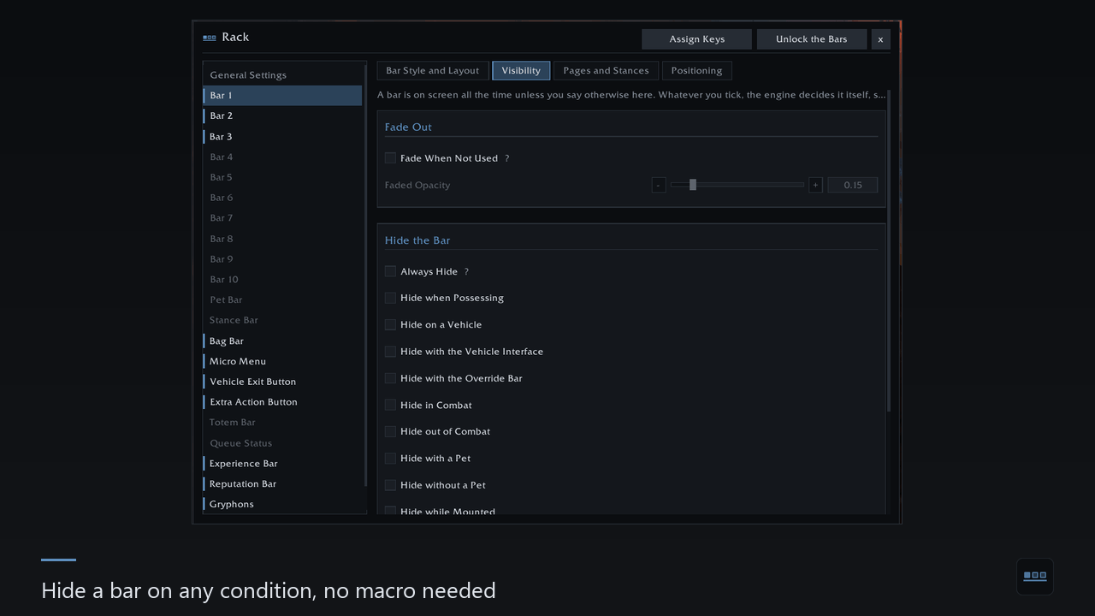This screenshot has height=616, width=1095.
Task: Choose Gryphons in the sidebar list
Action: [x=282, y=505]
